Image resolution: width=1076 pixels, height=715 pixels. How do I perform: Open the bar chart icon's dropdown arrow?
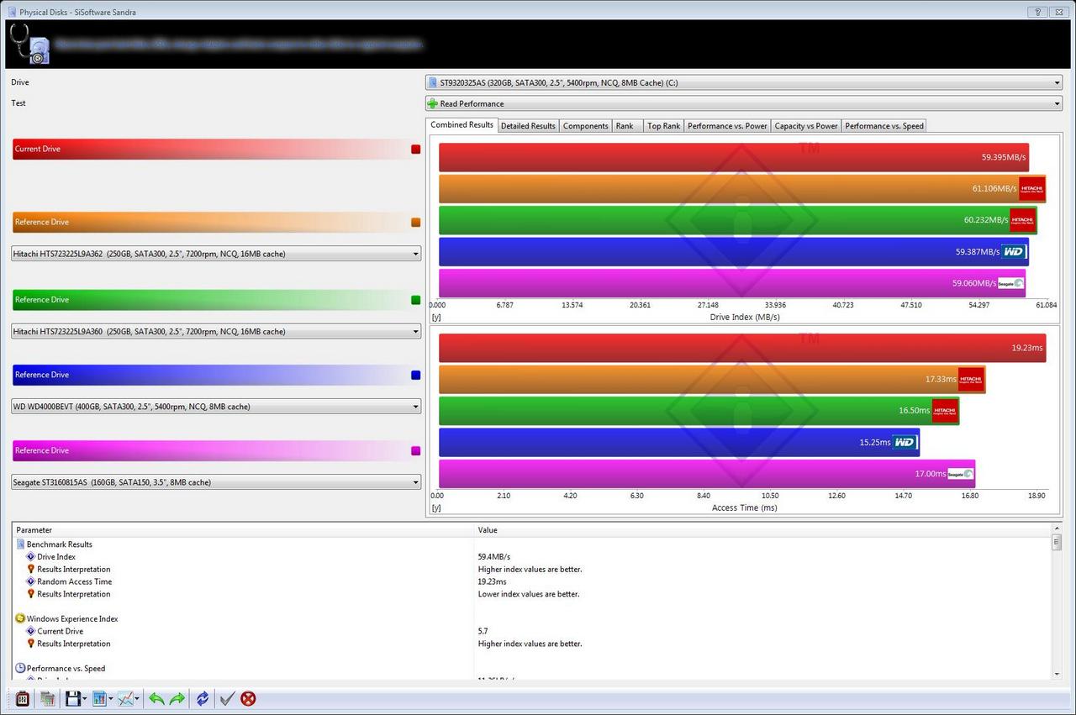[110, 699]
